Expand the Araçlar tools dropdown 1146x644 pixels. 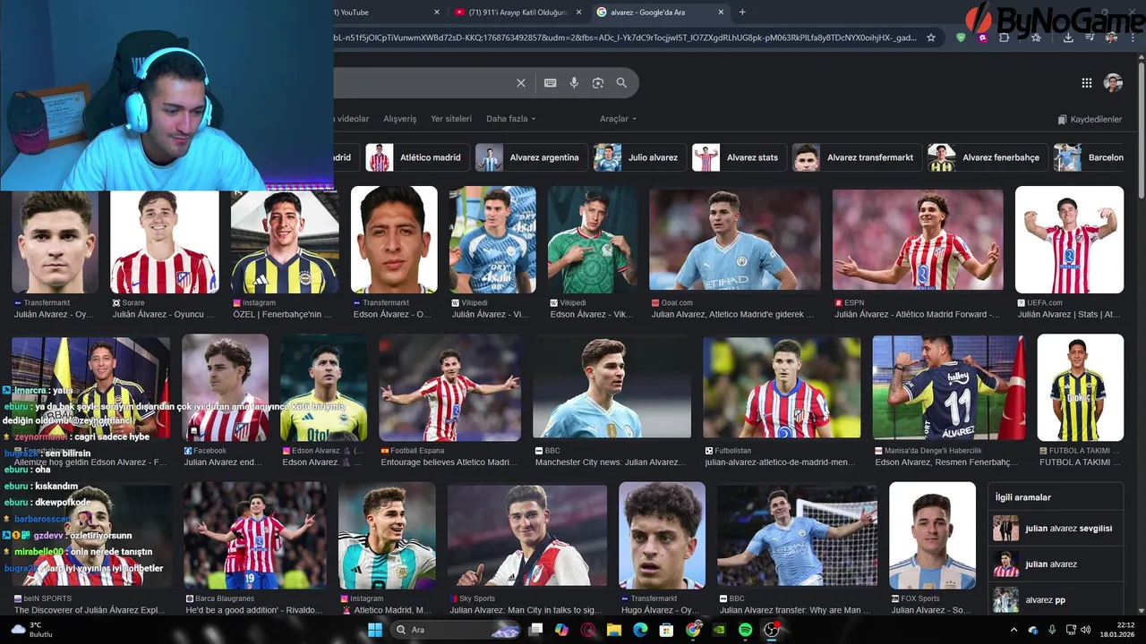[x=618, y=119]
